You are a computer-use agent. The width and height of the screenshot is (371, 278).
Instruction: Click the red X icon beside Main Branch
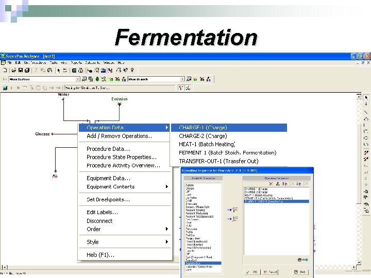[202, 79]
